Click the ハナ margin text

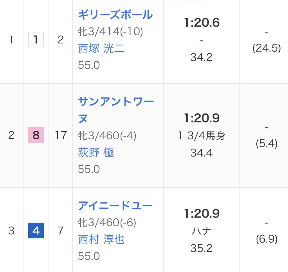202,231
